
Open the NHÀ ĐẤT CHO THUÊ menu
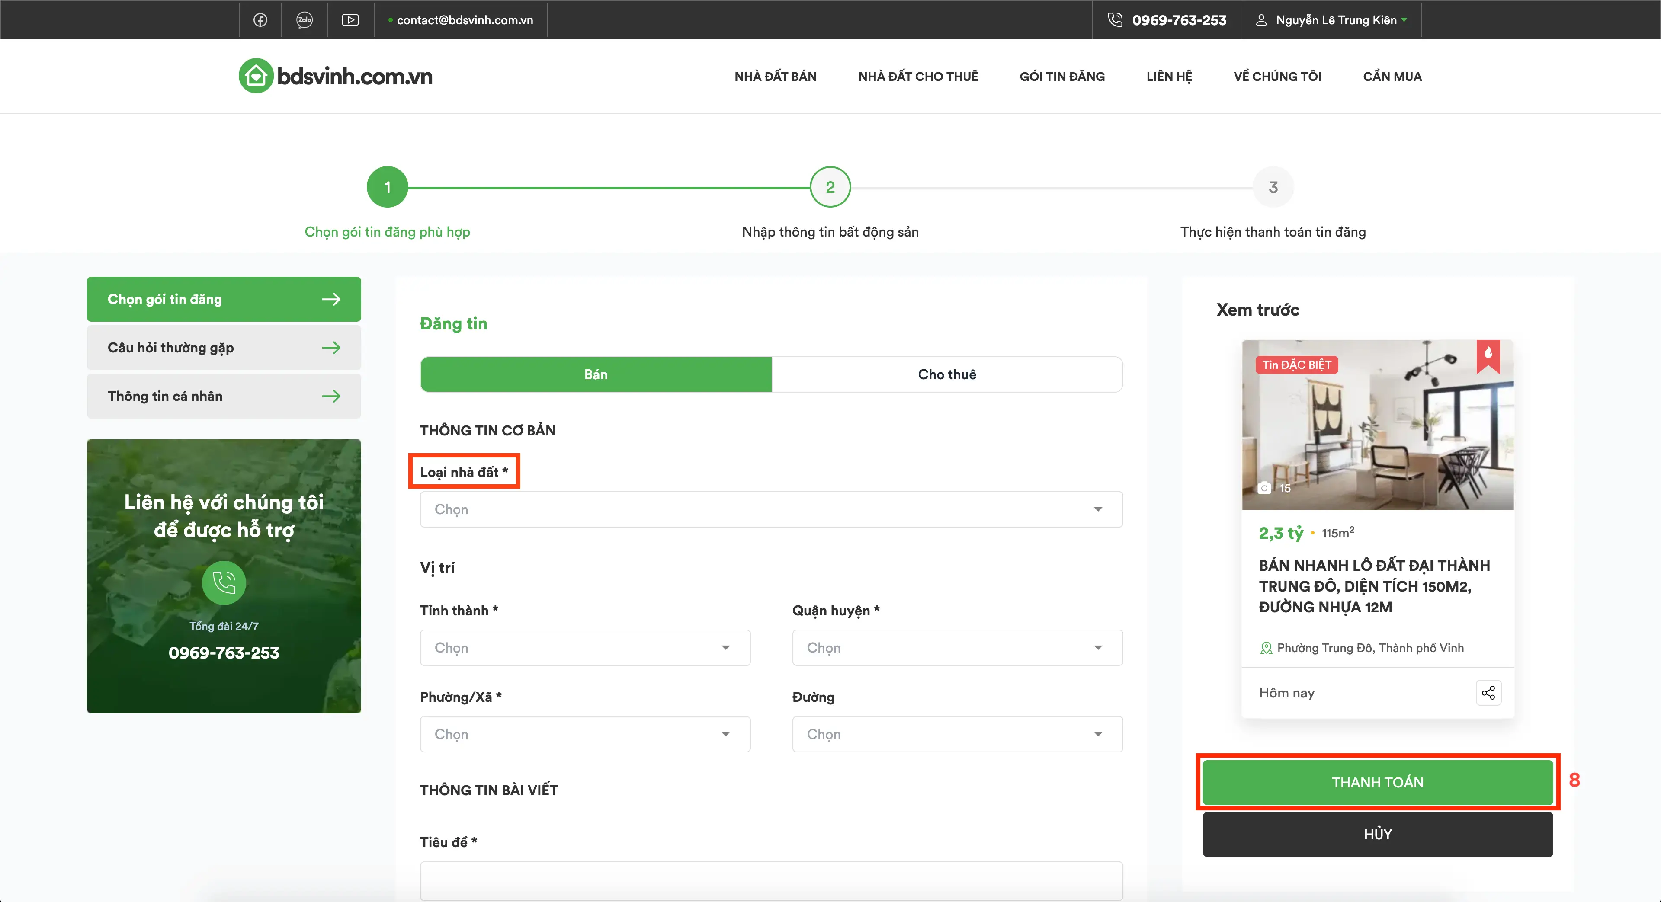point(917,76)
